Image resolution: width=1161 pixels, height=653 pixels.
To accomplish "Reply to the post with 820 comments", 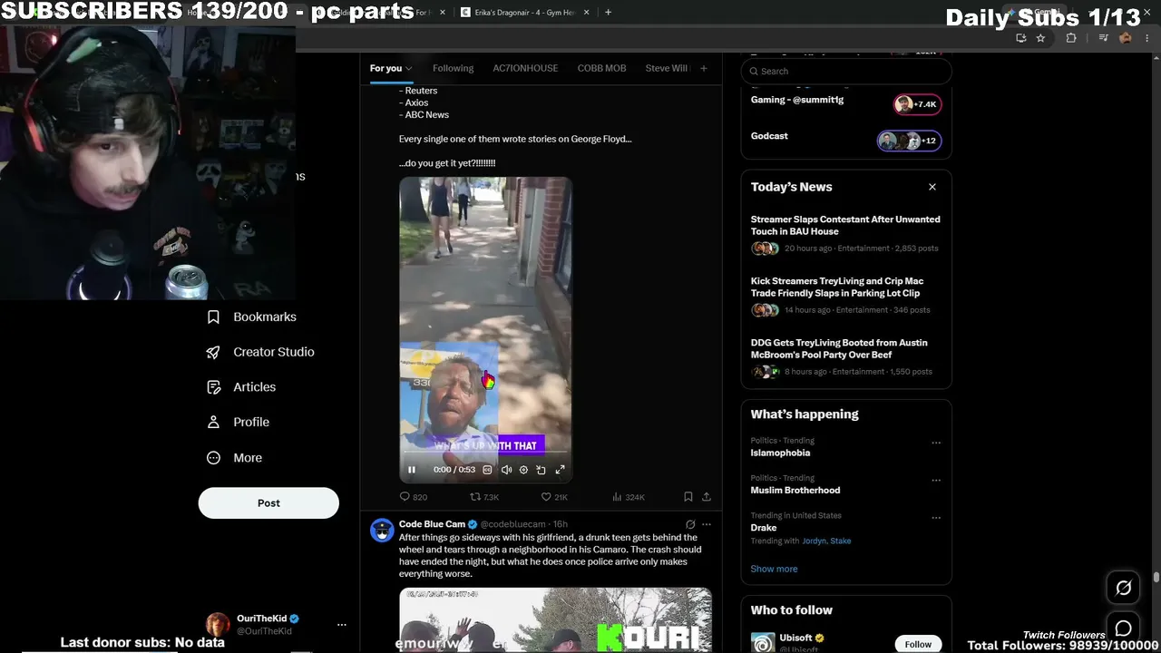I will coord(414,497).
